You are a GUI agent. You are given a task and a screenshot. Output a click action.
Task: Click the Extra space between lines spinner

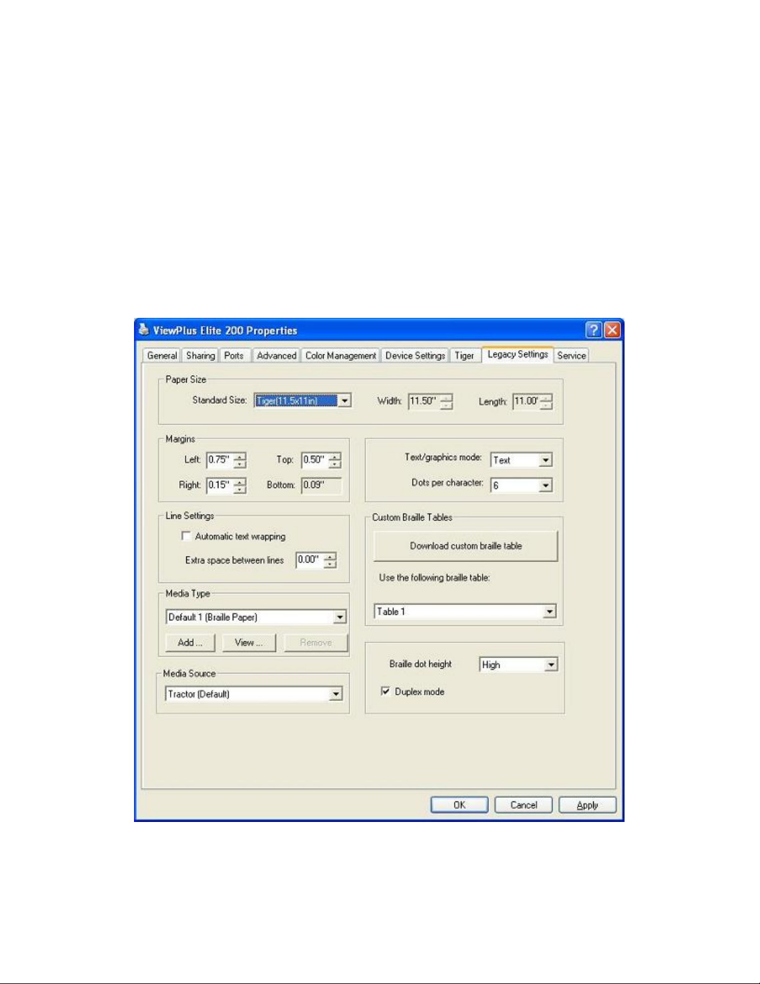coord(331,561)
